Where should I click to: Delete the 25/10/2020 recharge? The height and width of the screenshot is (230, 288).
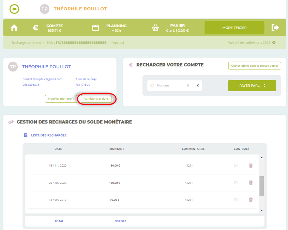pyautogui.click(x=251, y=183)
